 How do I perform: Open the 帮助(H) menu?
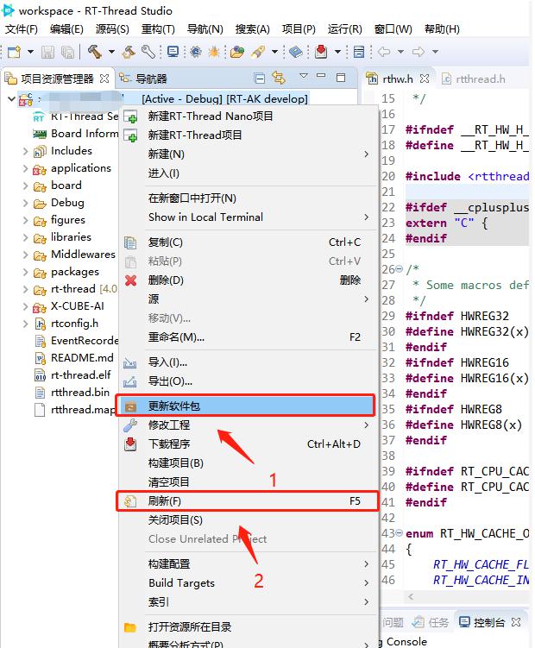(x=442, y=29)
